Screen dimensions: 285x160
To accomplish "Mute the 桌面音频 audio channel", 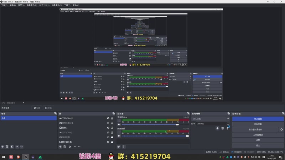I will coord(119,136).
